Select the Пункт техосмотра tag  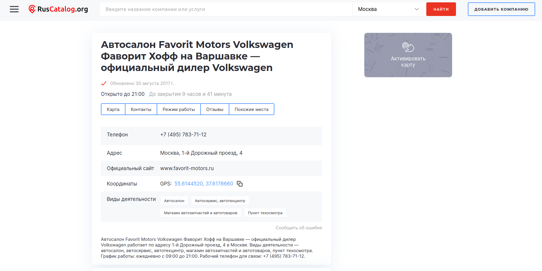(x=265, y=213)
